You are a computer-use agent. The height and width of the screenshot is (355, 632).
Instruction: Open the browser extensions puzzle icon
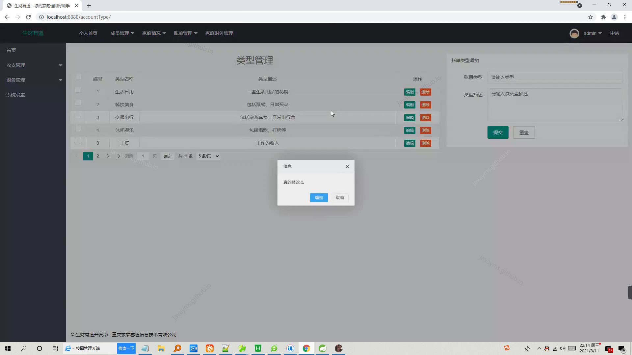pos(603,17)
